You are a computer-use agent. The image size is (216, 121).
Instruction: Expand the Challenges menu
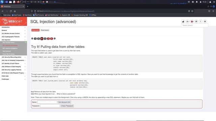coord(13,79)
